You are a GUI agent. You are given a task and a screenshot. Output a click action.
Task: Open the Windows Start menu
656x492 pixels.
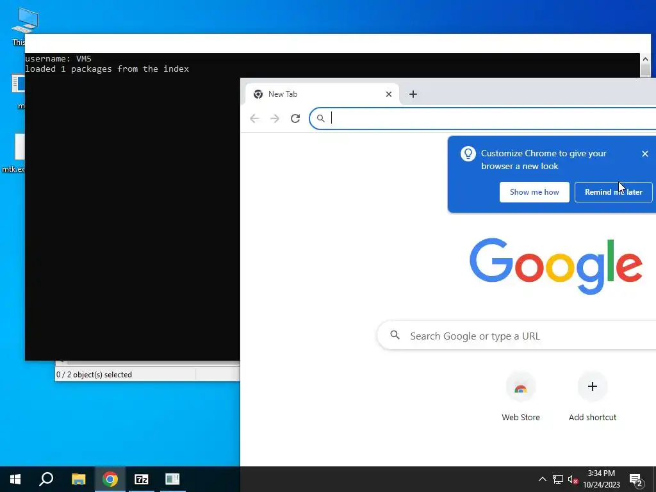point(15,479)
